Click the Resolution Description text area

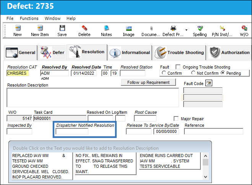pos(93,98)
